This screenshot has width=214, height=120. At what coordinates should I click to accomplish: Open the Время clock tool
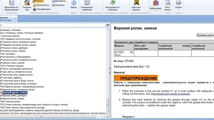coord(74,5)
